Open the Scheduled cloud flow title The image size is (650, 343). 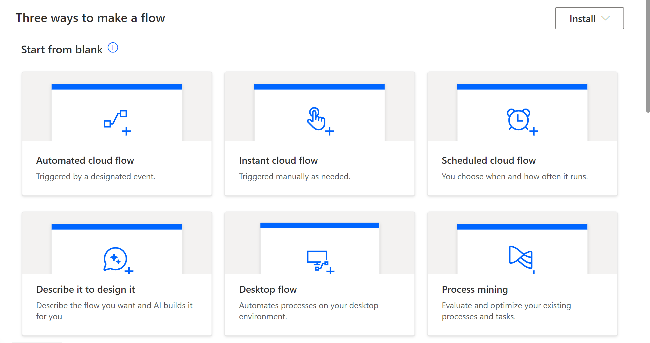point(489,160)
